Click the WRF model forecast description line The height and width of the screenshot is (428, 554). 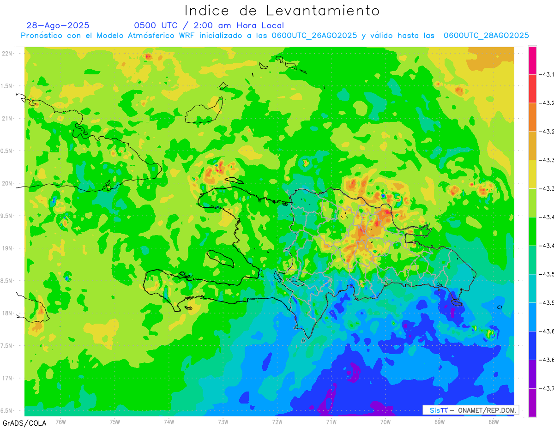pos(275,36)
